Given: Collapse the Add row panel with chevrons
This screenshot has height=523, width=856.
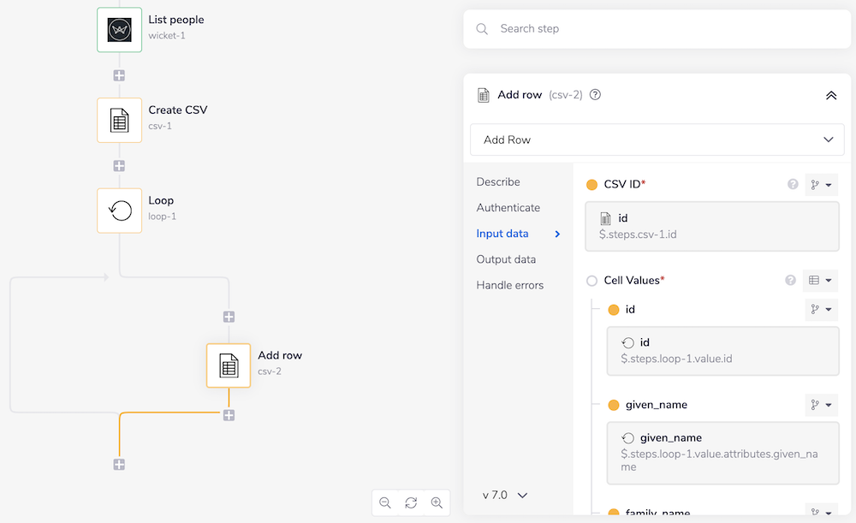Looking at the screenshot, I should click(830, 95).
